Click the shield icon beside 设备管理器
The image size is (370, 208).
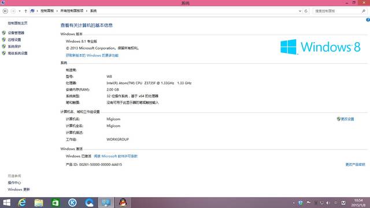tap(4, 33)
